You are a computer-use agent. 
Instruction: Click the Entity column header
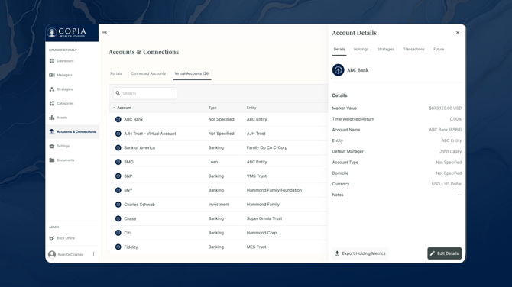click(251, 108)
